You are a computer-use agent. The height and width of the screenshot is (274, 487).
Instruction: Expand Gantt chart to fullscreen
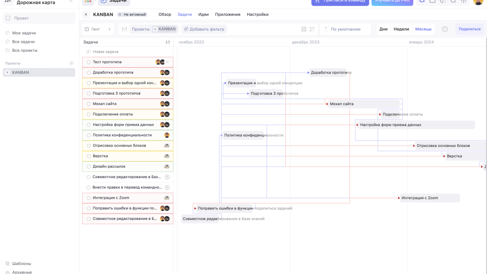pyautogui.click(x=312, y=29)
